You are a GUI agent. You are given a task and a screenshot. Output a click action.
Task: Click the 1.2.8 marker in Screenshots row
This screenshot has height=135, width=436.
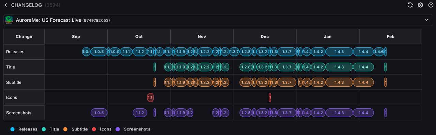(246, 113)
